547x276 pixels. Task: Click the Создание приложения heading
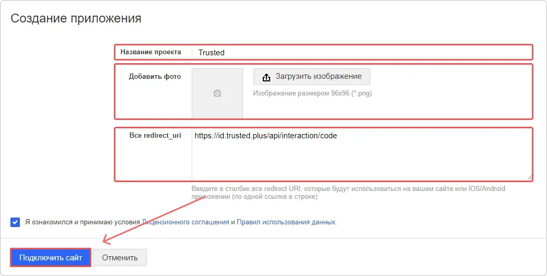[x=76, y=19]
